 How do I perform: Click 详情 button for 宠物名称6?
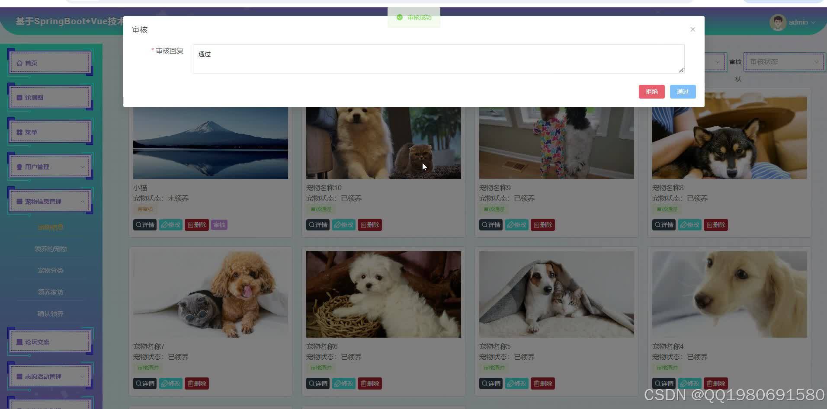click(x=318, y=383)
